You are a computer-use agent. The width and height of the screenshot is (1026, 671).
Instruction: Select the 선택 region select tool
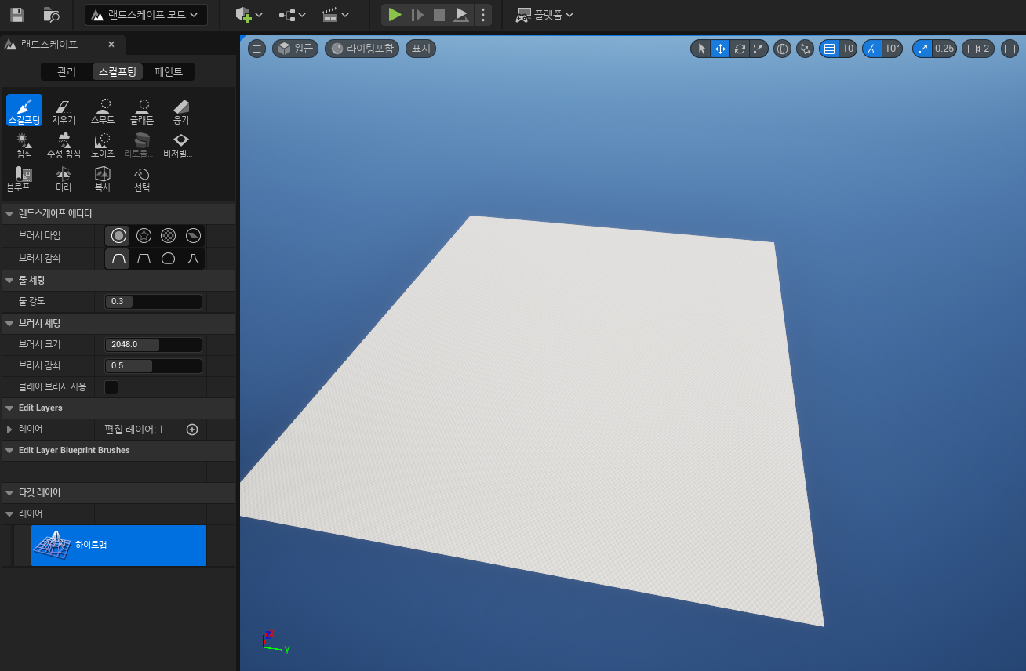click(x=142, y=179)
